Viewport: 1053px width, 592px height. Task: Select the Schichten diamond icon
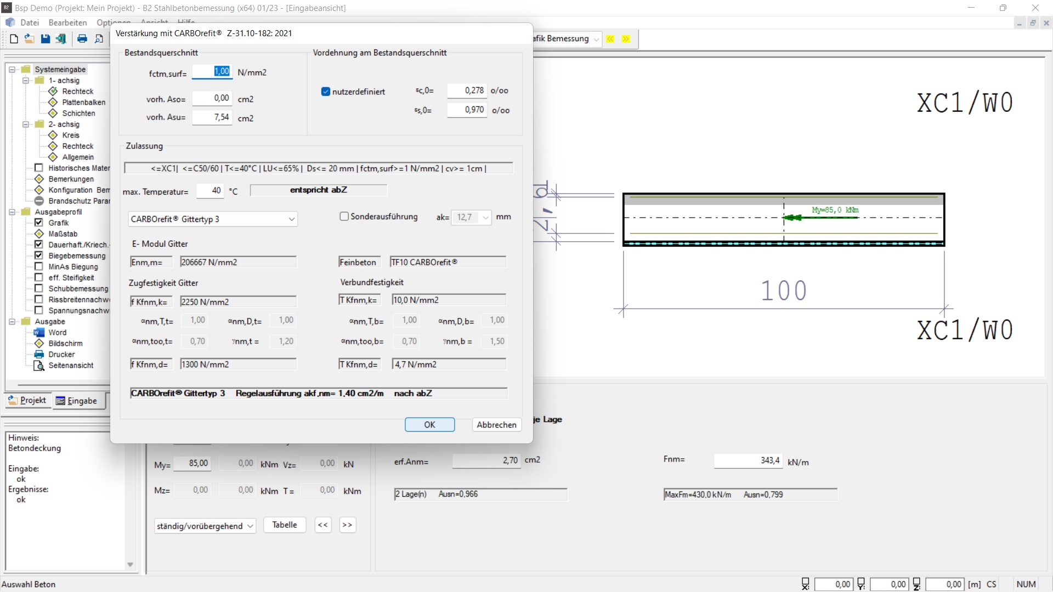point(53,113)
